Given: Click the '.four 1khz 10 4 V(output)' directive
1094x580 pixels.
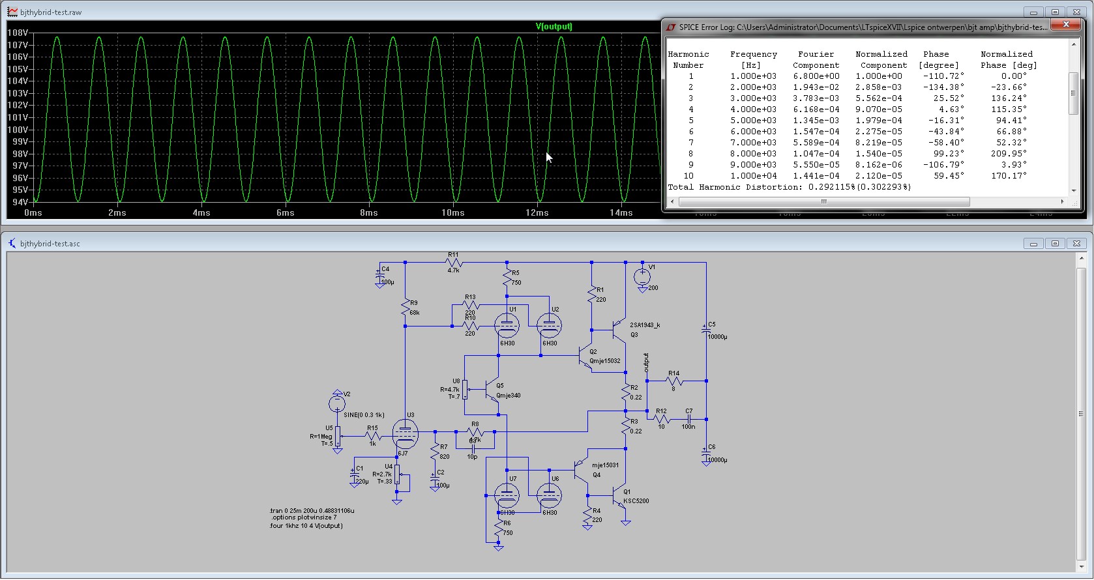Looking at the screenshot, I should point(306,525).
